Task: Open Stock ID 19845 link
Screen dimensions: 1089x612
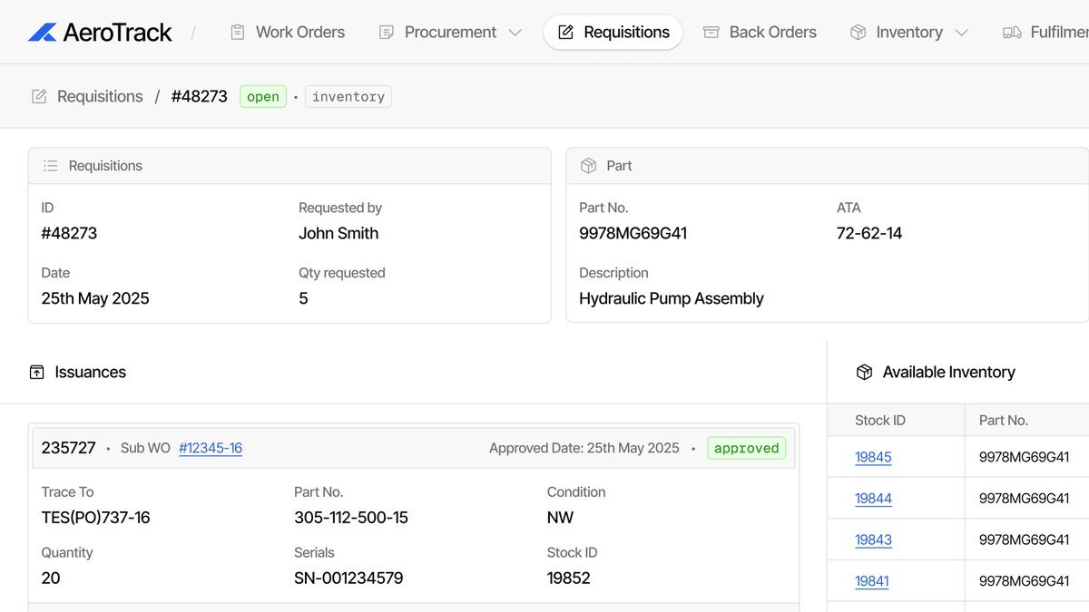Action: point(873,457)
